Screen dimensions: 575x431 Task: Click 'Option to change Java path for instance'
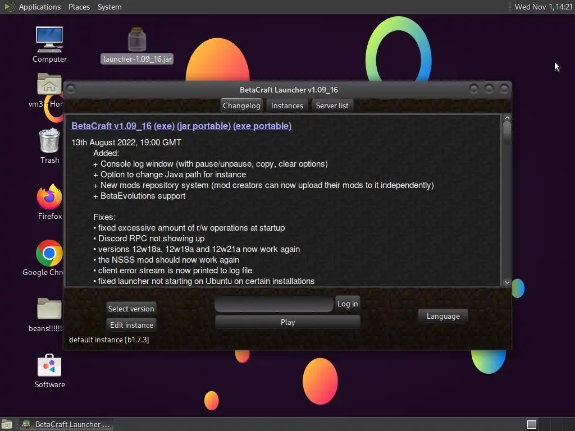pyautogui.click(x=170, y=175)
